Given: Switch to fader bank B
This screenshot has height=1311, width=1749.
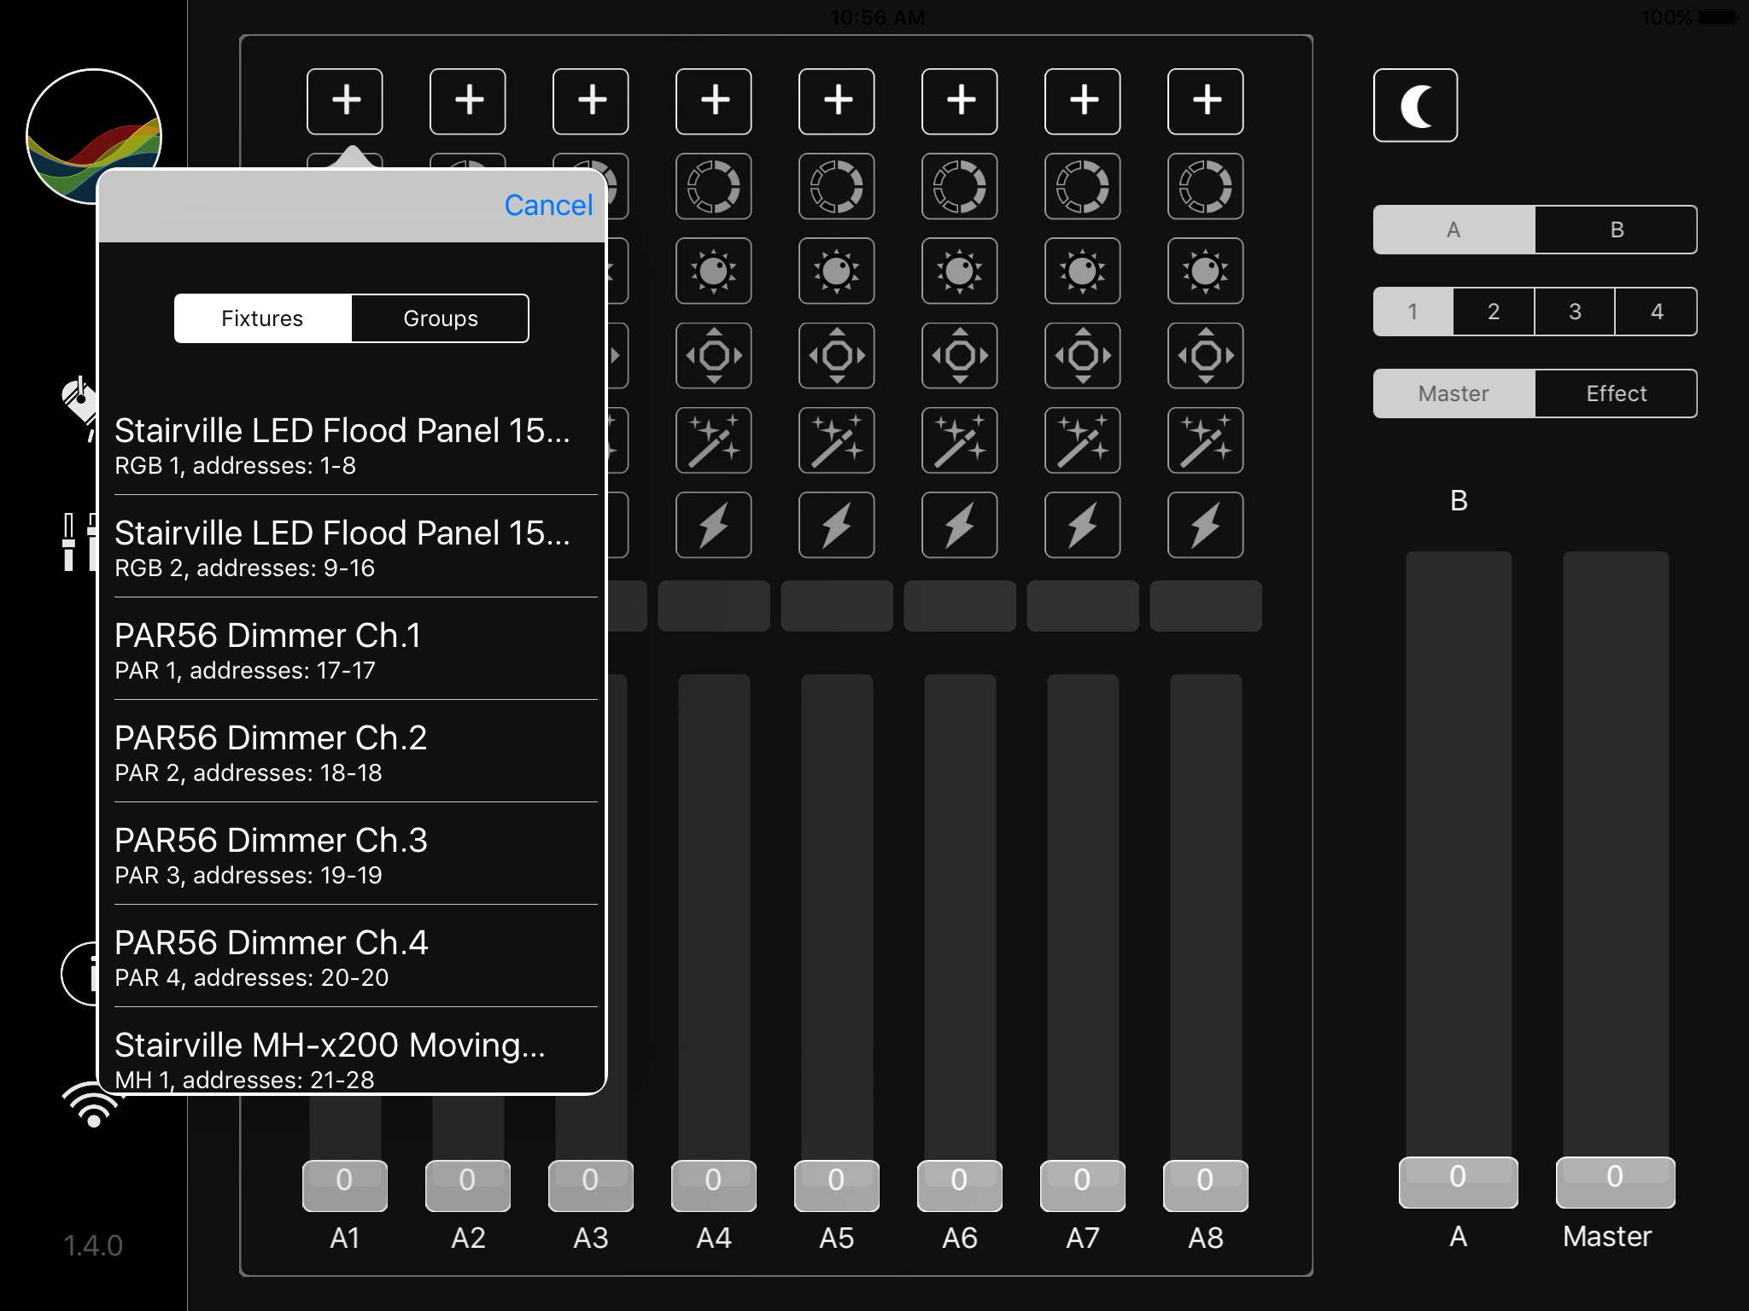Looking at the screenshot, I should pos(1616,230).
